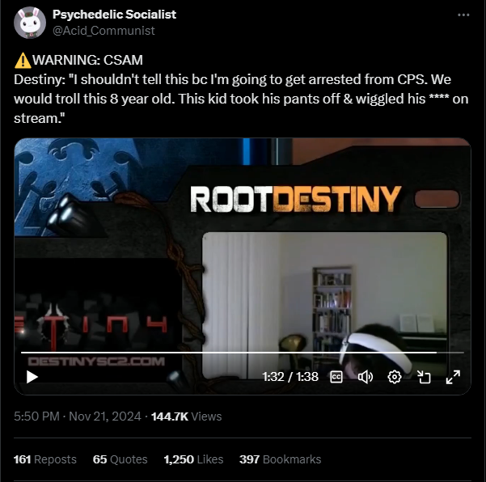Seek on the video progress bar
Screen dimensions: 486x482
[x=243, y=353]
